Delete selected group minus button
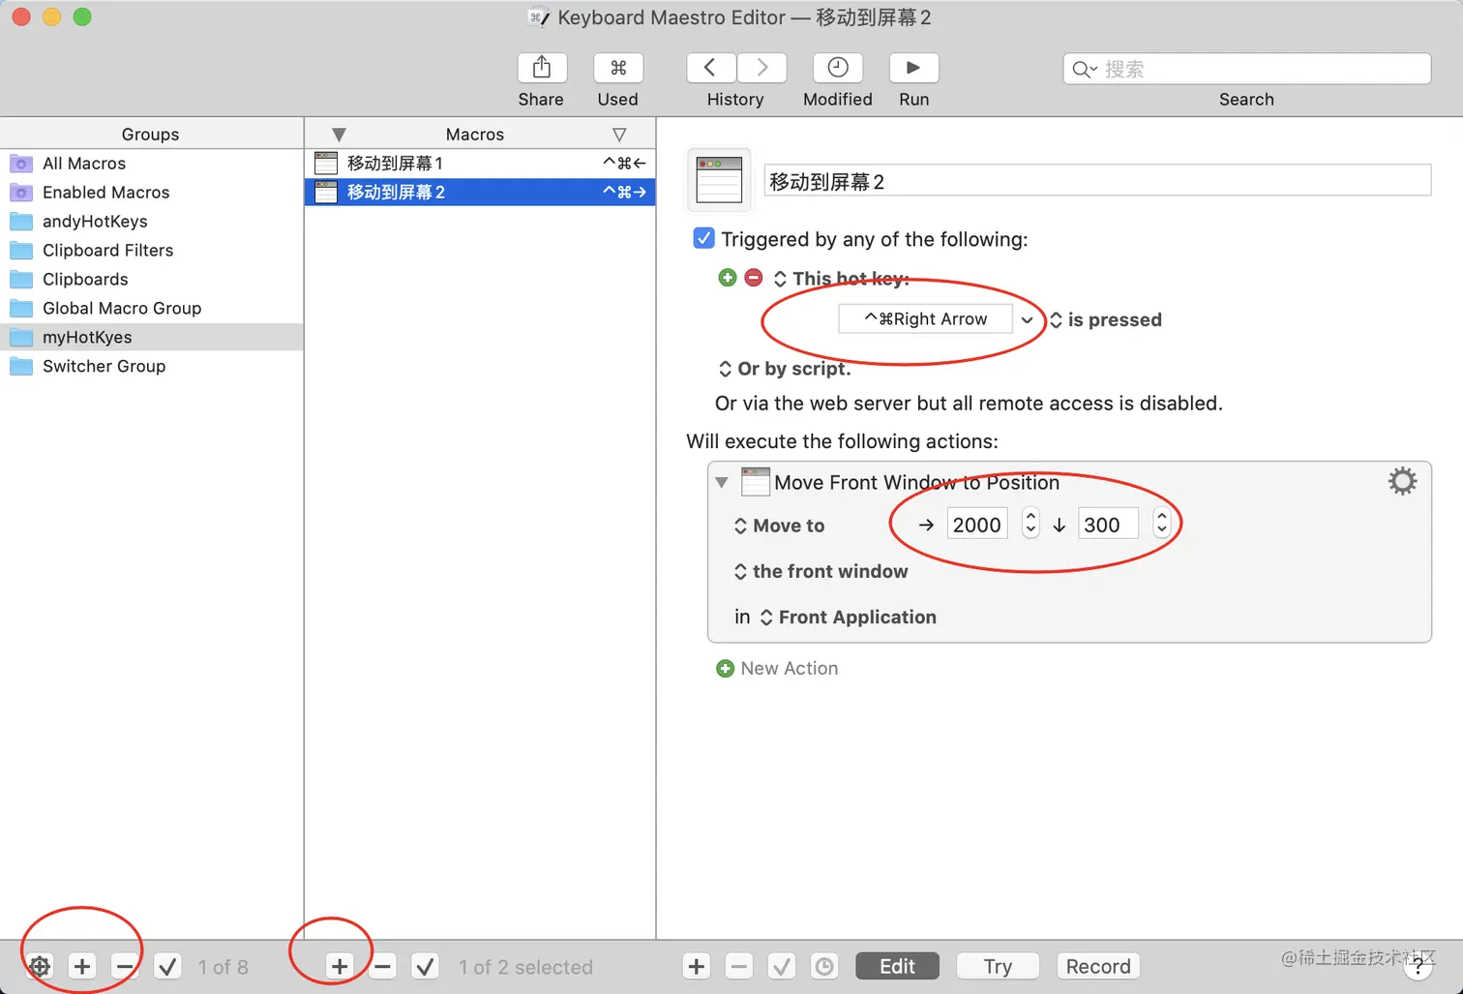This screenshot has width=1463, height=994. (x=125, y=966)
